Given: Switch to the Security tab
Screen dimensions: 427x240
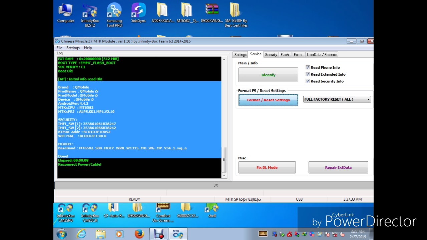Looking at the screenshot, I should coord(271,55).
